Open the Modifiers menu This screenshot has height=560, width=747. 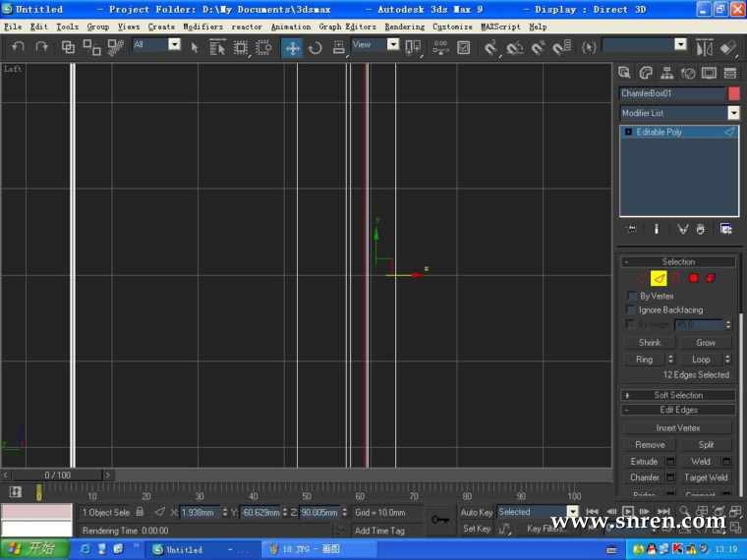202,27
